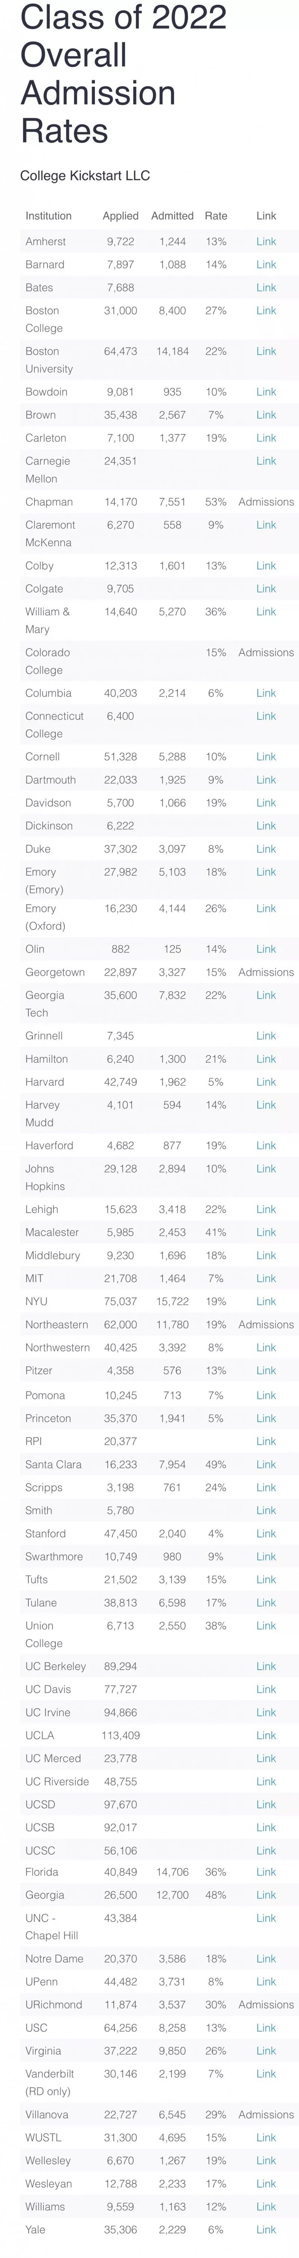Select the Rate column header
This screenshot has width=299, height=2258.
pyautogui.click(x=216, y=216)
